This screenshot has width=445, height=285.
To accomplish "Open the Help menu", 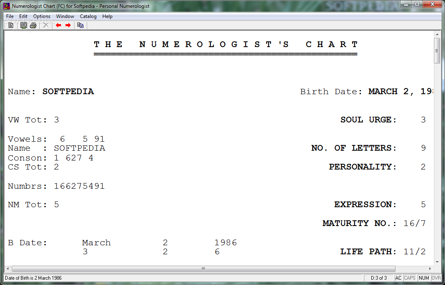I will tap(107, 16).
